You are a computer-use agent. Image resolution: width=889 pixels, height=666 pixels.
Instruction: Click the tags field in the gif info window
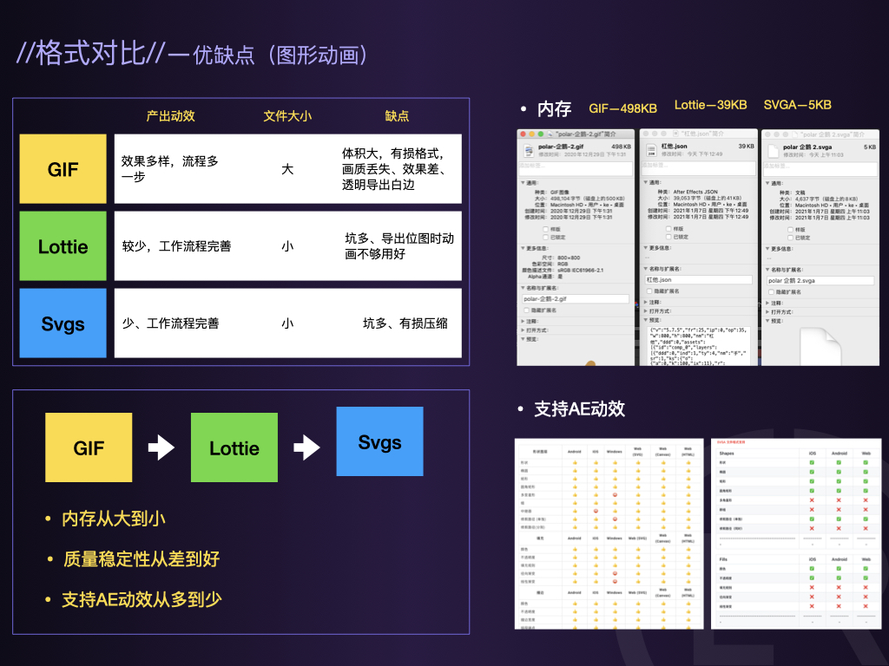pyautogui.click(x=576, y=169)
